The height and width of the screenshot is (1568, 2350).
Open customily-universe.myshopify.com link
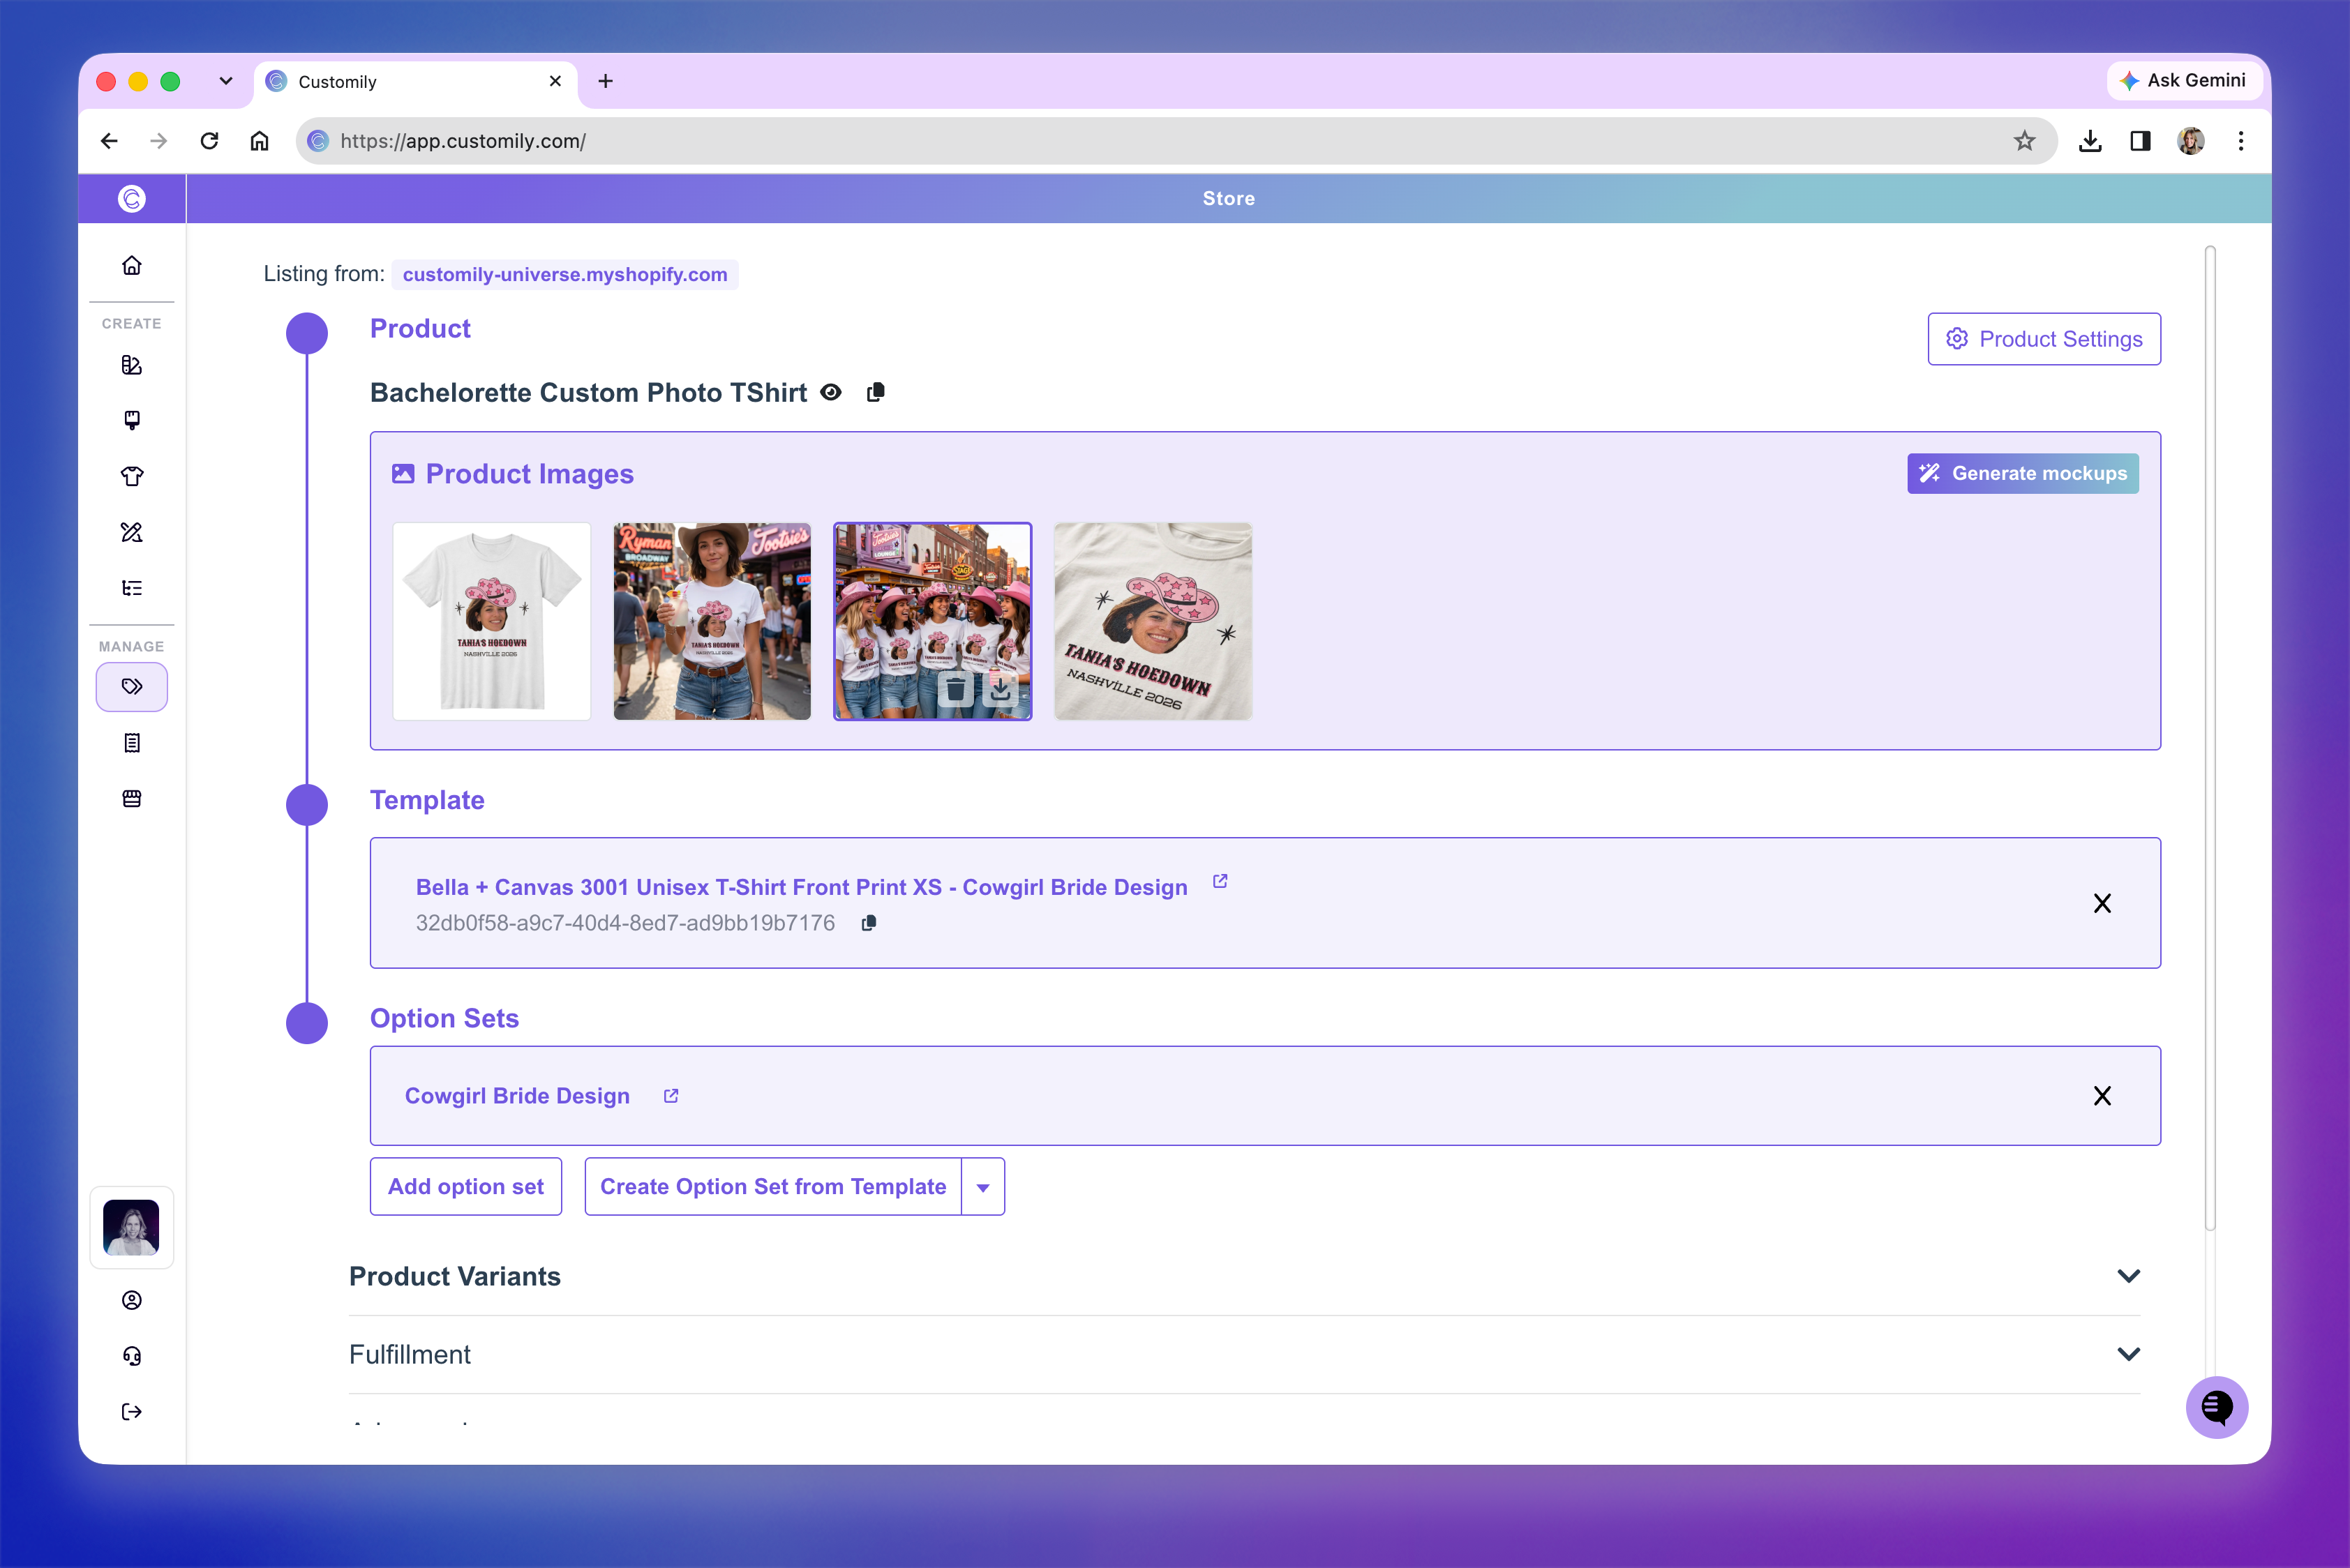point(564,274)
